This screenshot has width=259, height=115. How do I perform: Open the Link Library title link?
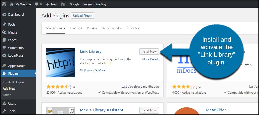91,51
